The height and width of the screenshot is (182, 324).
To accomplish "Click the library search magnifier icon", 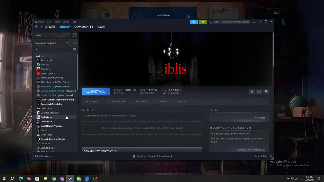I will tap(36, 49).
